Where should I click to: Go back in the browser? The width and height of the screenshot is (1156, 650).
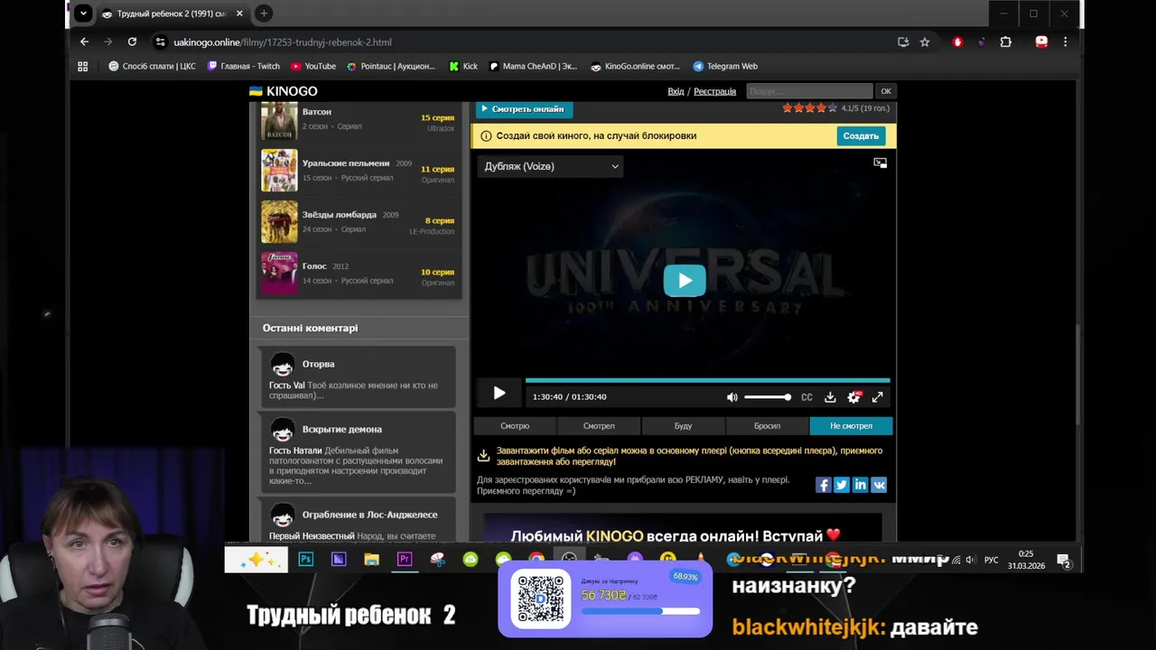coord(84,42)
